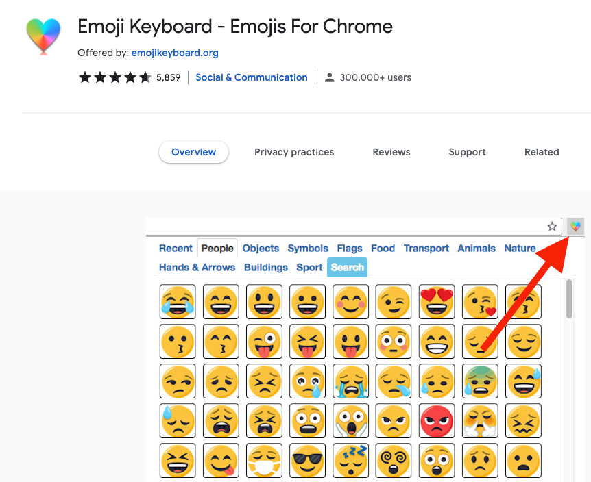
Task: Click the emoji list vertical scrollbar
Action: (569, 299)
